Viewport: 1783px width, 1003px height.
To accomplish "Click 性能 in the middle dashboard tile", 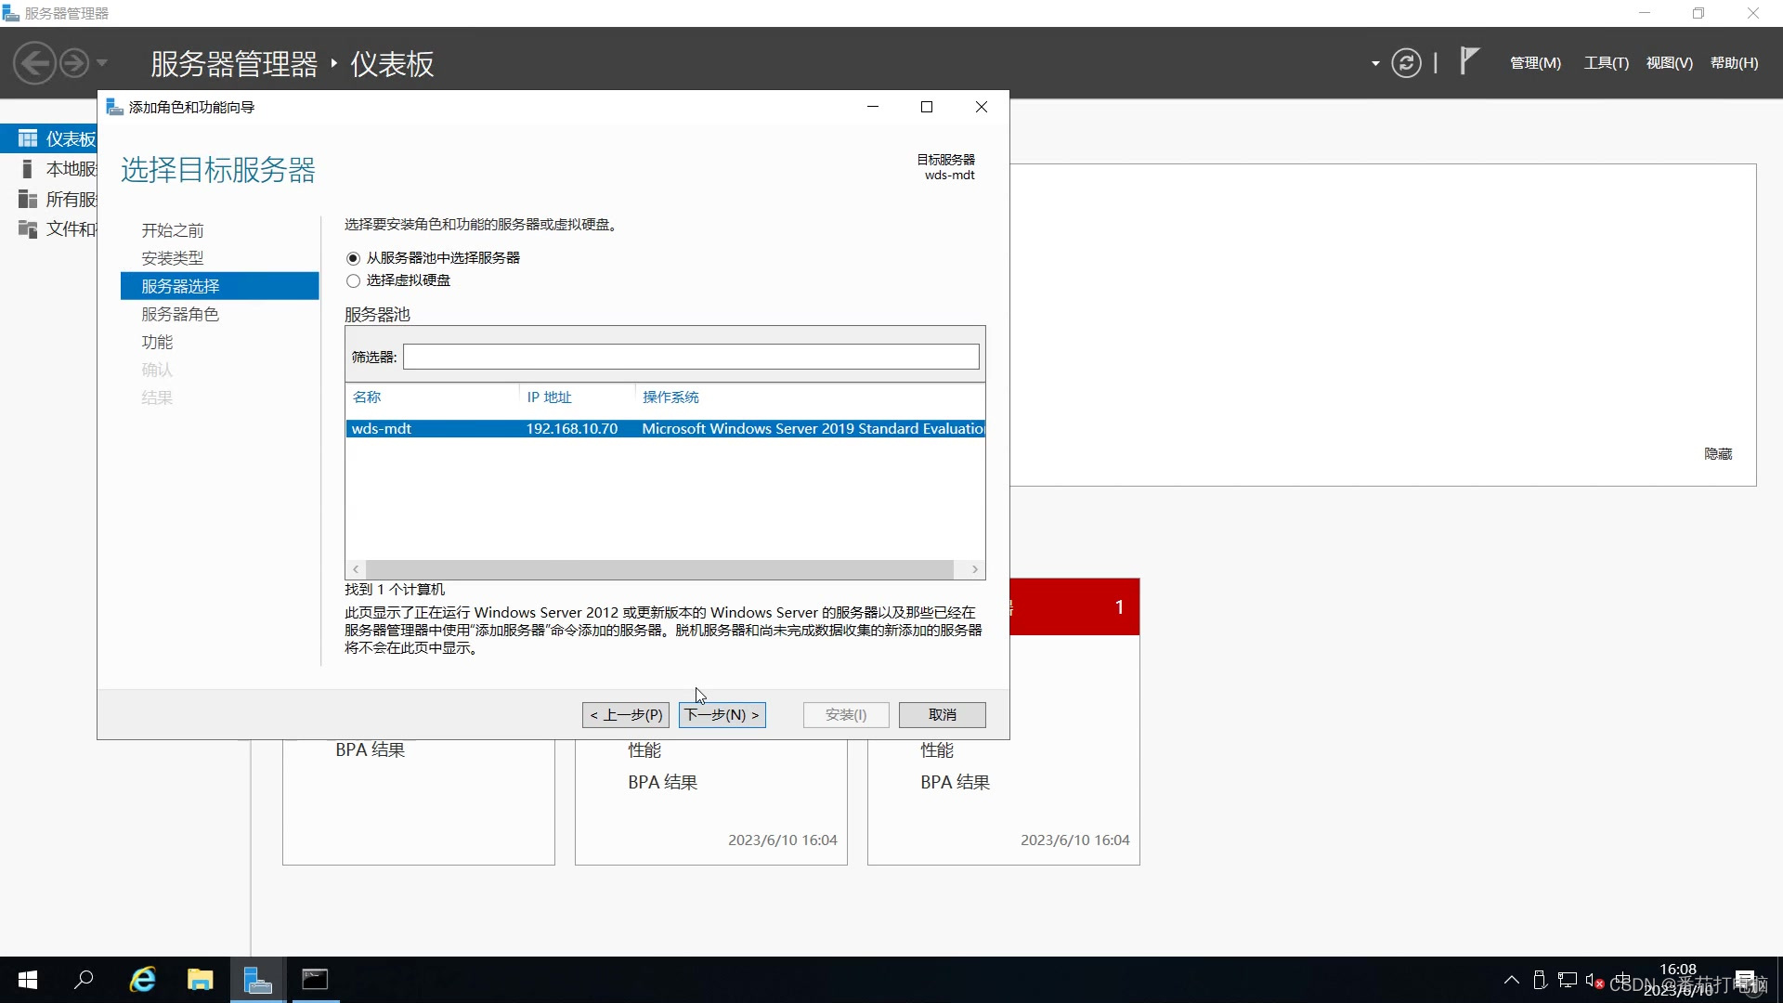I will tap(644, 750).
